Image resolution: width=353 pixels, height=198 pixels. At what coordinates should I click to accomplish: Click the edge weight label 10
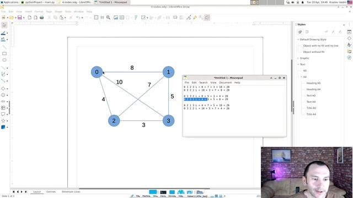119,82
